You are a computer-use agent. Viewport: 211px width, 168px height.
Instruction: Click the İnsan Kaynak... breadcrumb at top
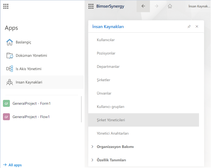click(x=199, y=6)
